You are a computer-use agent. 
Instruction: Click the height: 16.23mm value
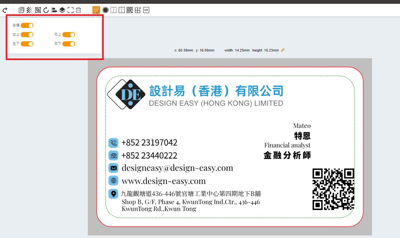265,50
